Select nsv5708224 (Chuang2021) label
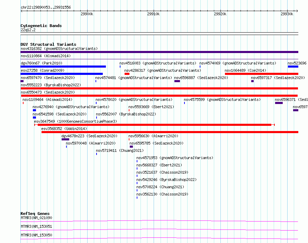The width and height of the screenshot is (308, 243). coord(160,187)
